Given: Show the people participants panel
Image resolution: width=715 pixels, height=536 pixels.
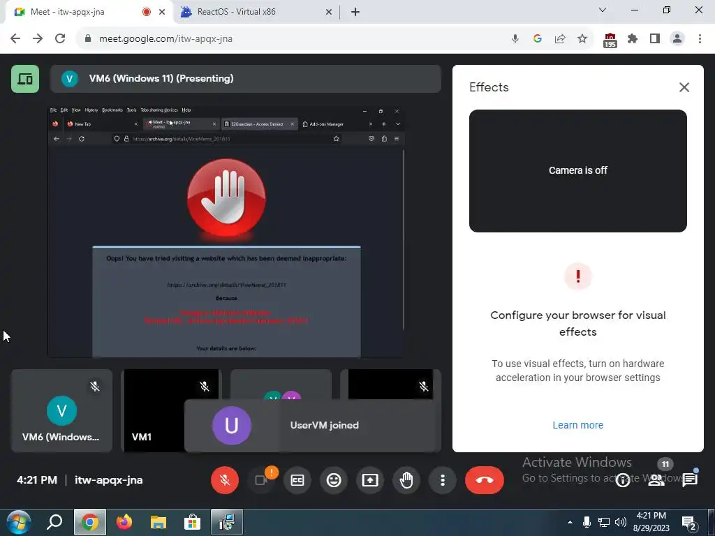Looking at the screenshot, I should 656,480.
